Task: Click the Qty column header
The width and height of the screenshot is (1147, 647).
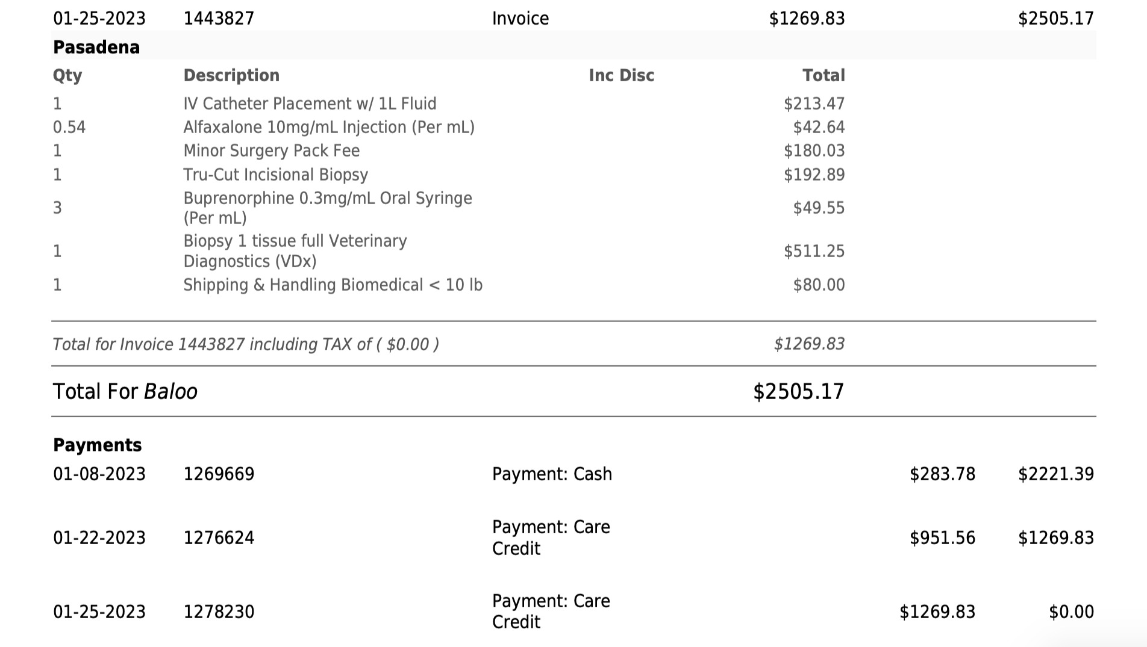Action: (x=67, y=76)
